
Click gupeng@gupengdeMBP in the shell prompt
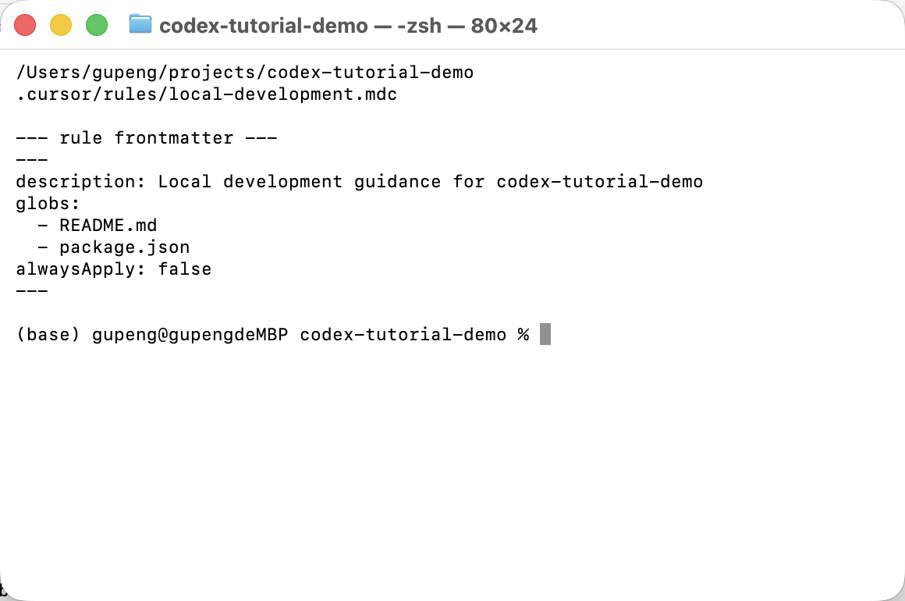(x=190, y=335)
